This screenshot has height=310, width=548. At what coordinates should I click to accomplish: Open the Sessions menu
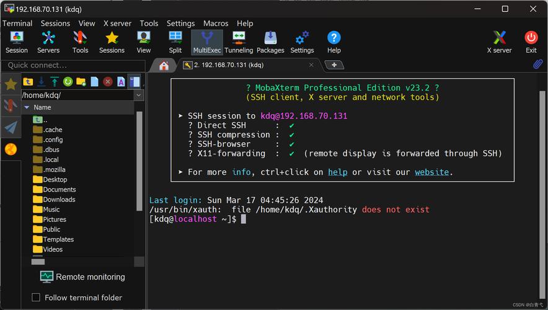coord(56,23)
